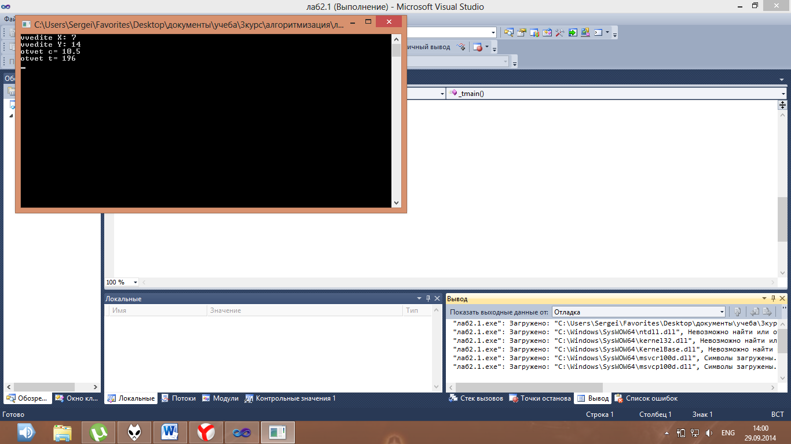The image size is (791, 444).
Task: Switch to the Точки останова tab
Action: click(540, 398)
